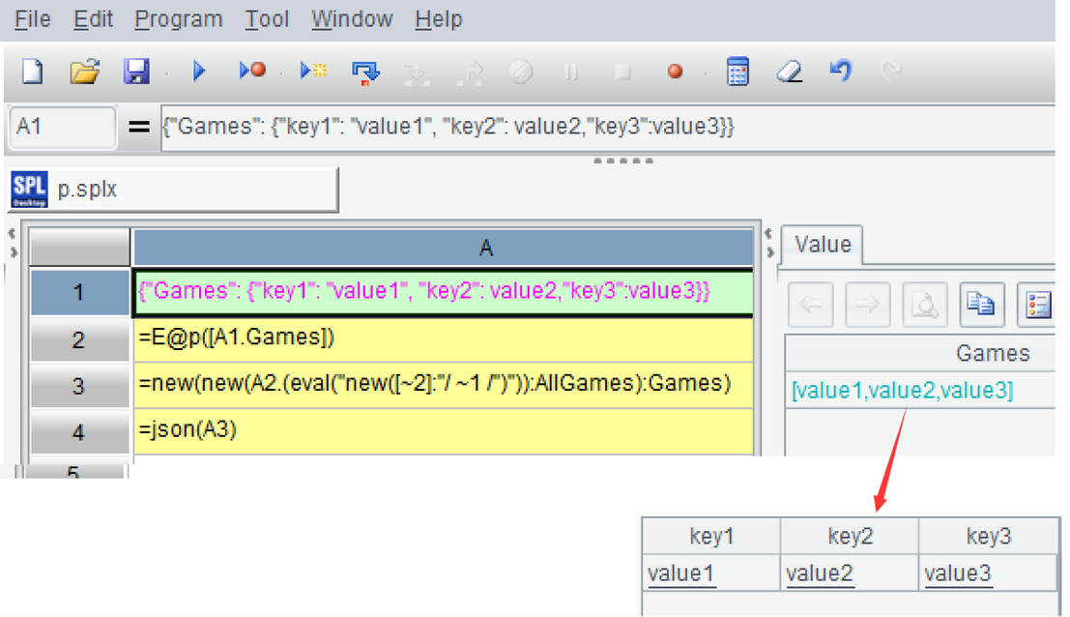Copy the value using the Value panel copy icon

(981, 306)
